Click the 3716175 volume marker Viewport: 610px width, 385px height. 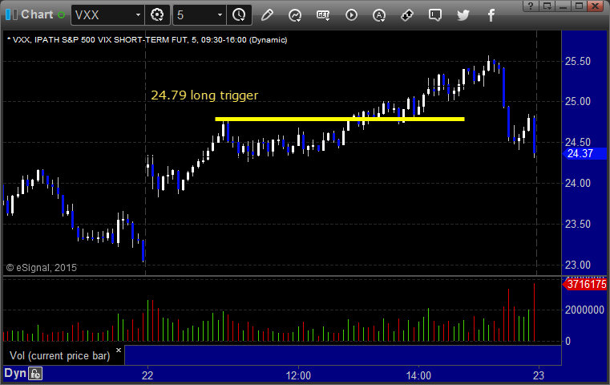(584, 284)
